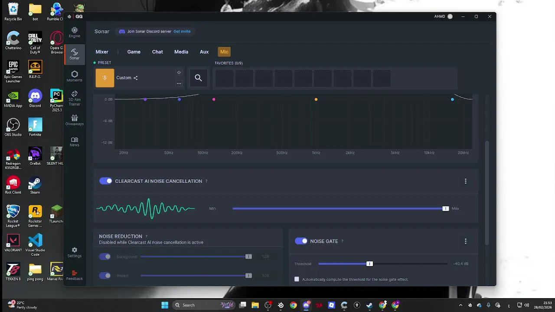Click the Impact noise reduction slider

[196, 276]
